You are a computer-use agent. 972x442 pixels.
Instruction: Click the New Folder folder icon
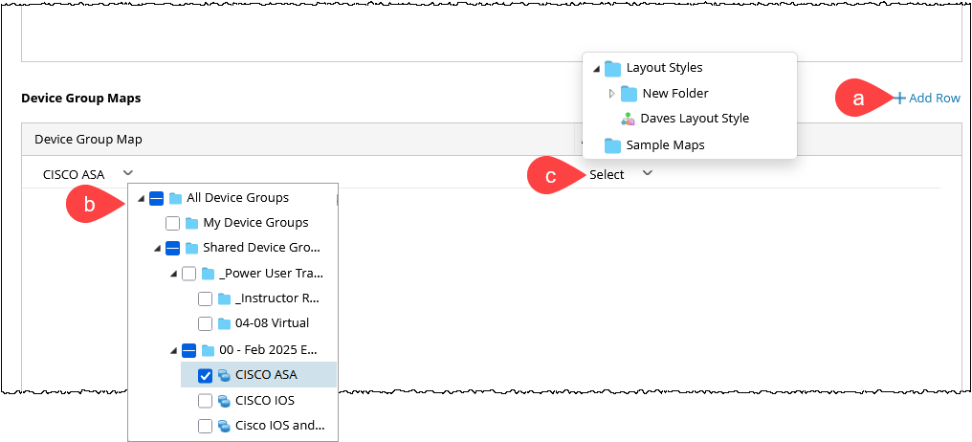click(630, 94)
